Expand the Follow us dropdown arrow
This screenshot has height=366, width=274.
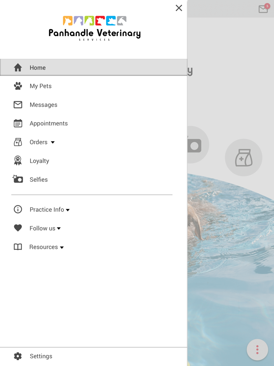tap(59, 228)
